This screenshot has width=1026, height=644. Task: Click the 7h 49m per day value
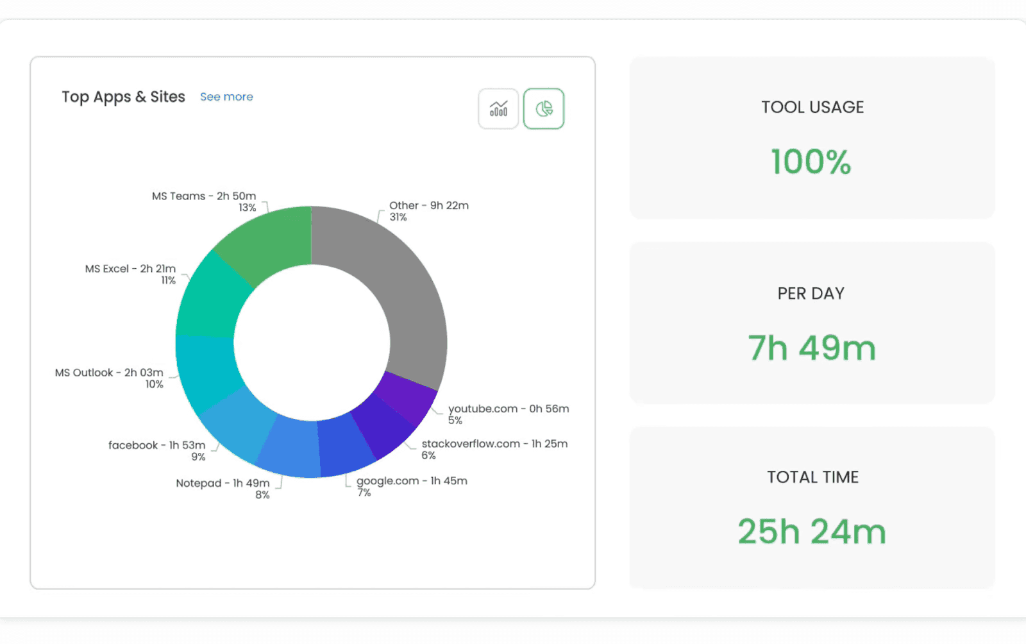812,348
